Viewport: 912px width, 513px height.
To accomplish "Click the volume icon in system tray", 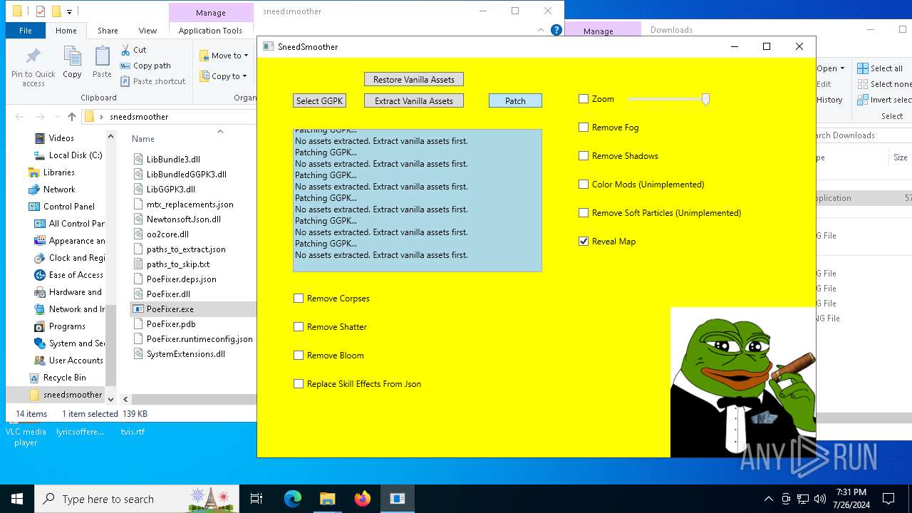I will 819,499.
